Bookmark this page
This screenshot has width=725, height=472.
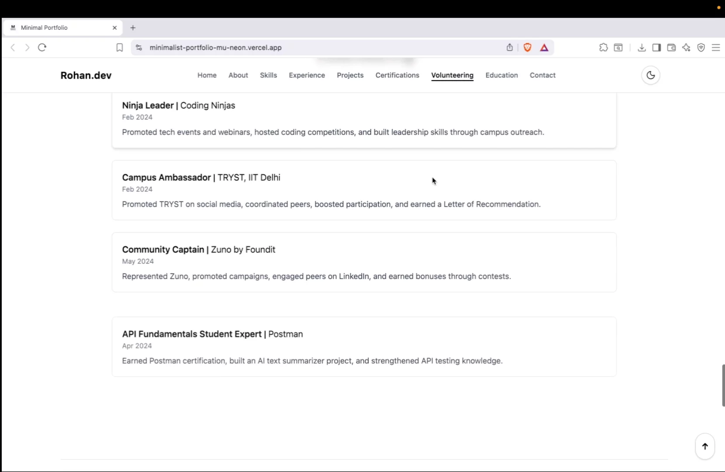point(119,48)
